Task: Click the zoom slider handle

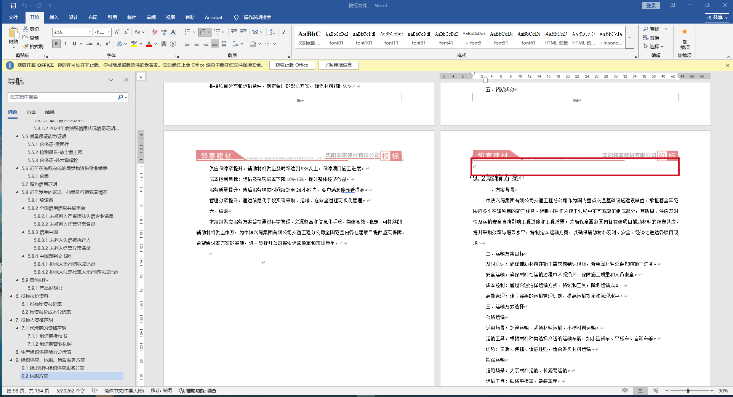Action: (688, 391)
